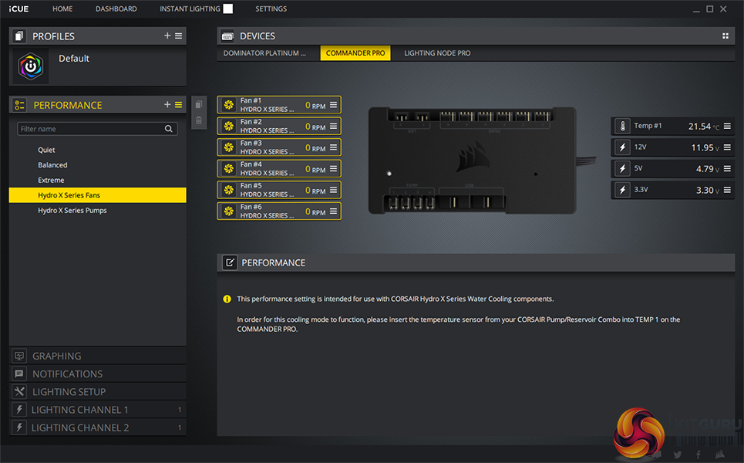Image resolution: width=744 pixels, height=463 pixels.
Task: Select Hydro X Series Fans preset
Action: point(97,195)
